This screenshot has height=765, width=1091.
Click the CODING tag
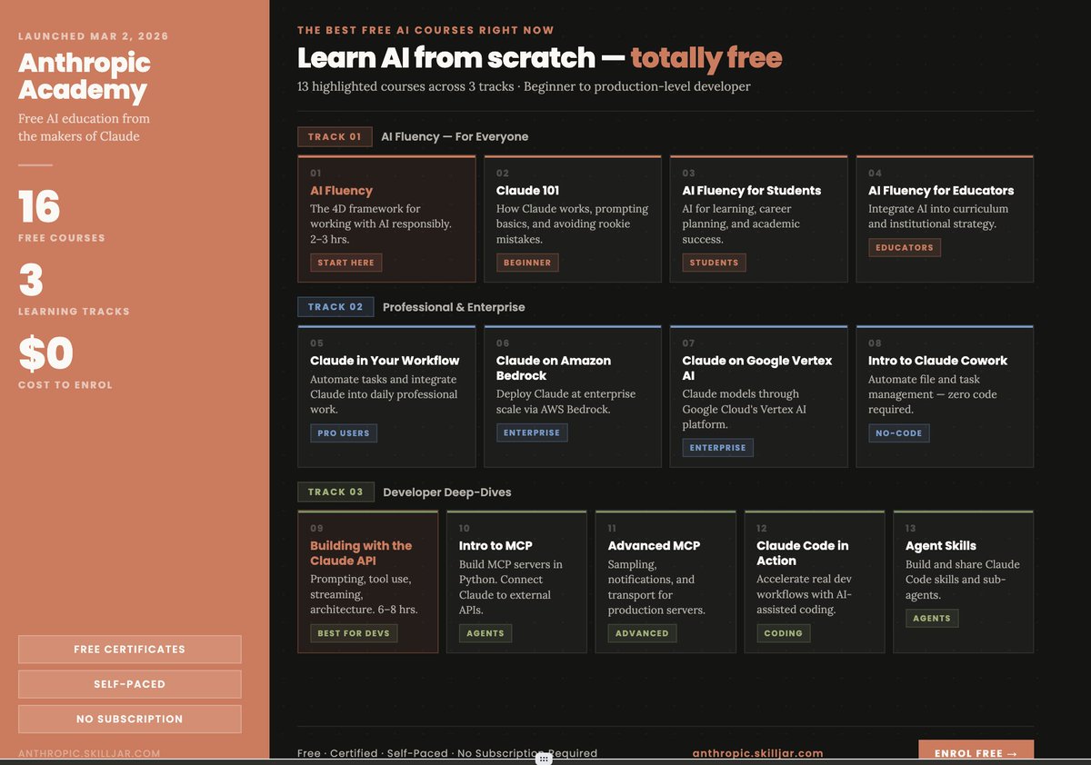click(x=783, y=633)
